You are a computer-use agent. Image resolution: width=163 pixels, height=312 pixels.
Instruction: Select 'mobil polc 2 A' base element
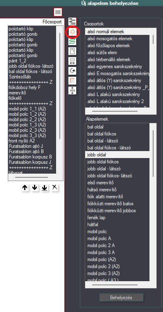tap(118, 245)
